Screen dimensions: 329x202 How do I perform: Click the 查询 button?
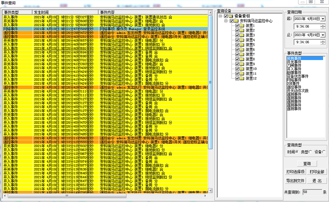point(307,164)
